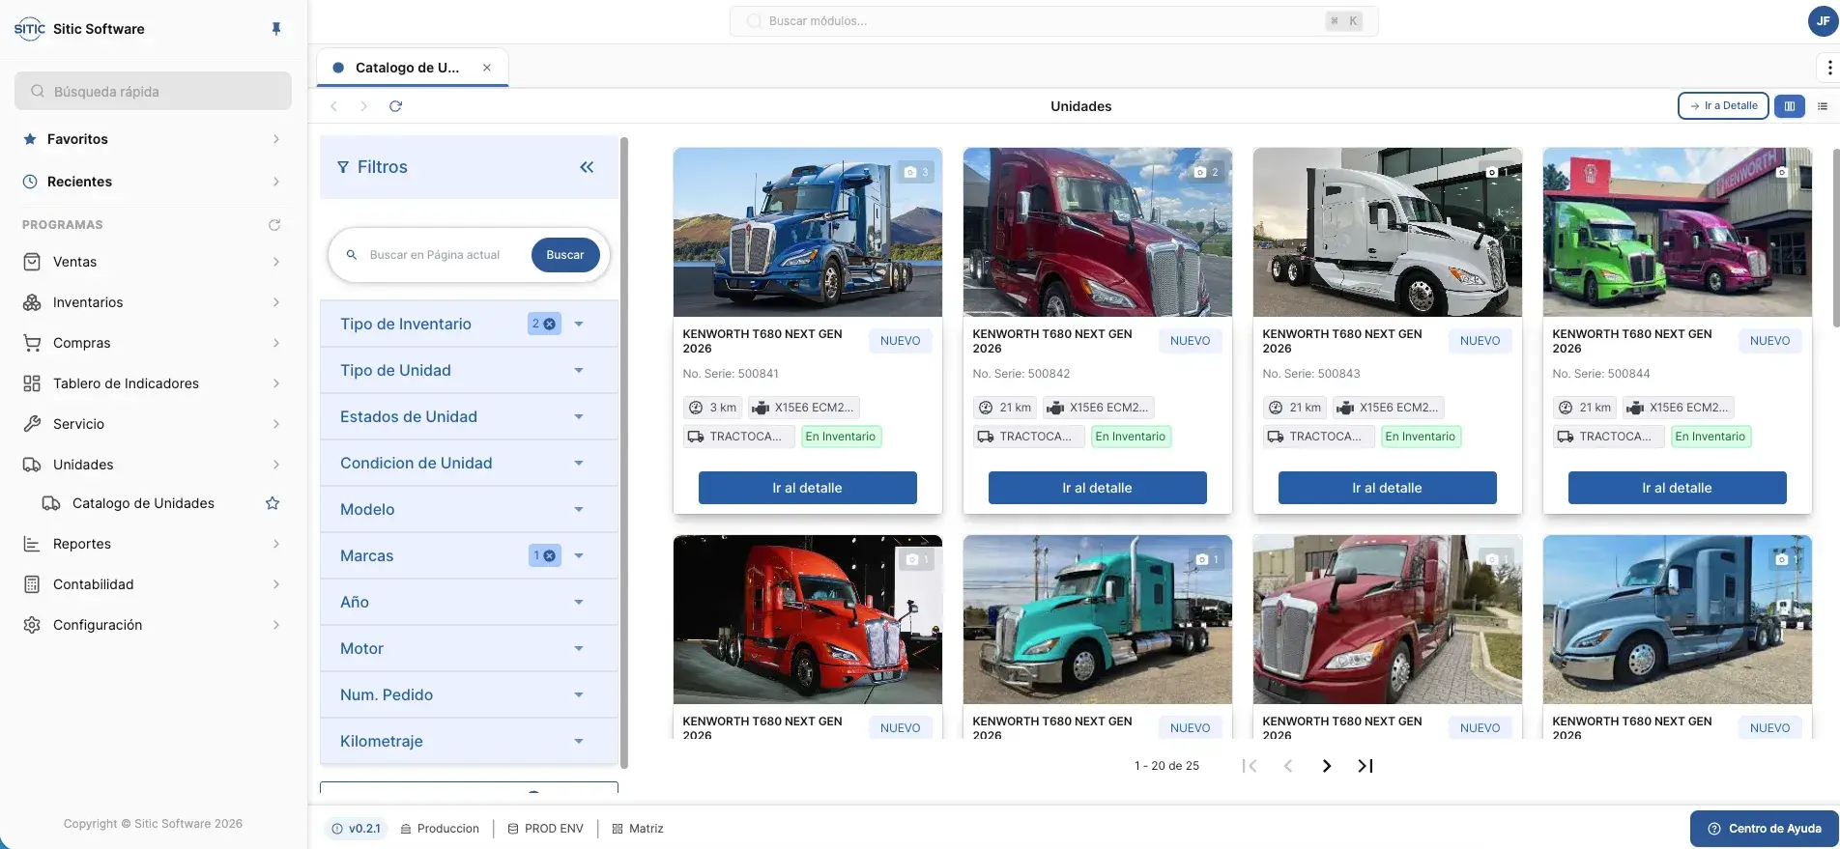Expand the Kilometraje filter

[469, 742]
